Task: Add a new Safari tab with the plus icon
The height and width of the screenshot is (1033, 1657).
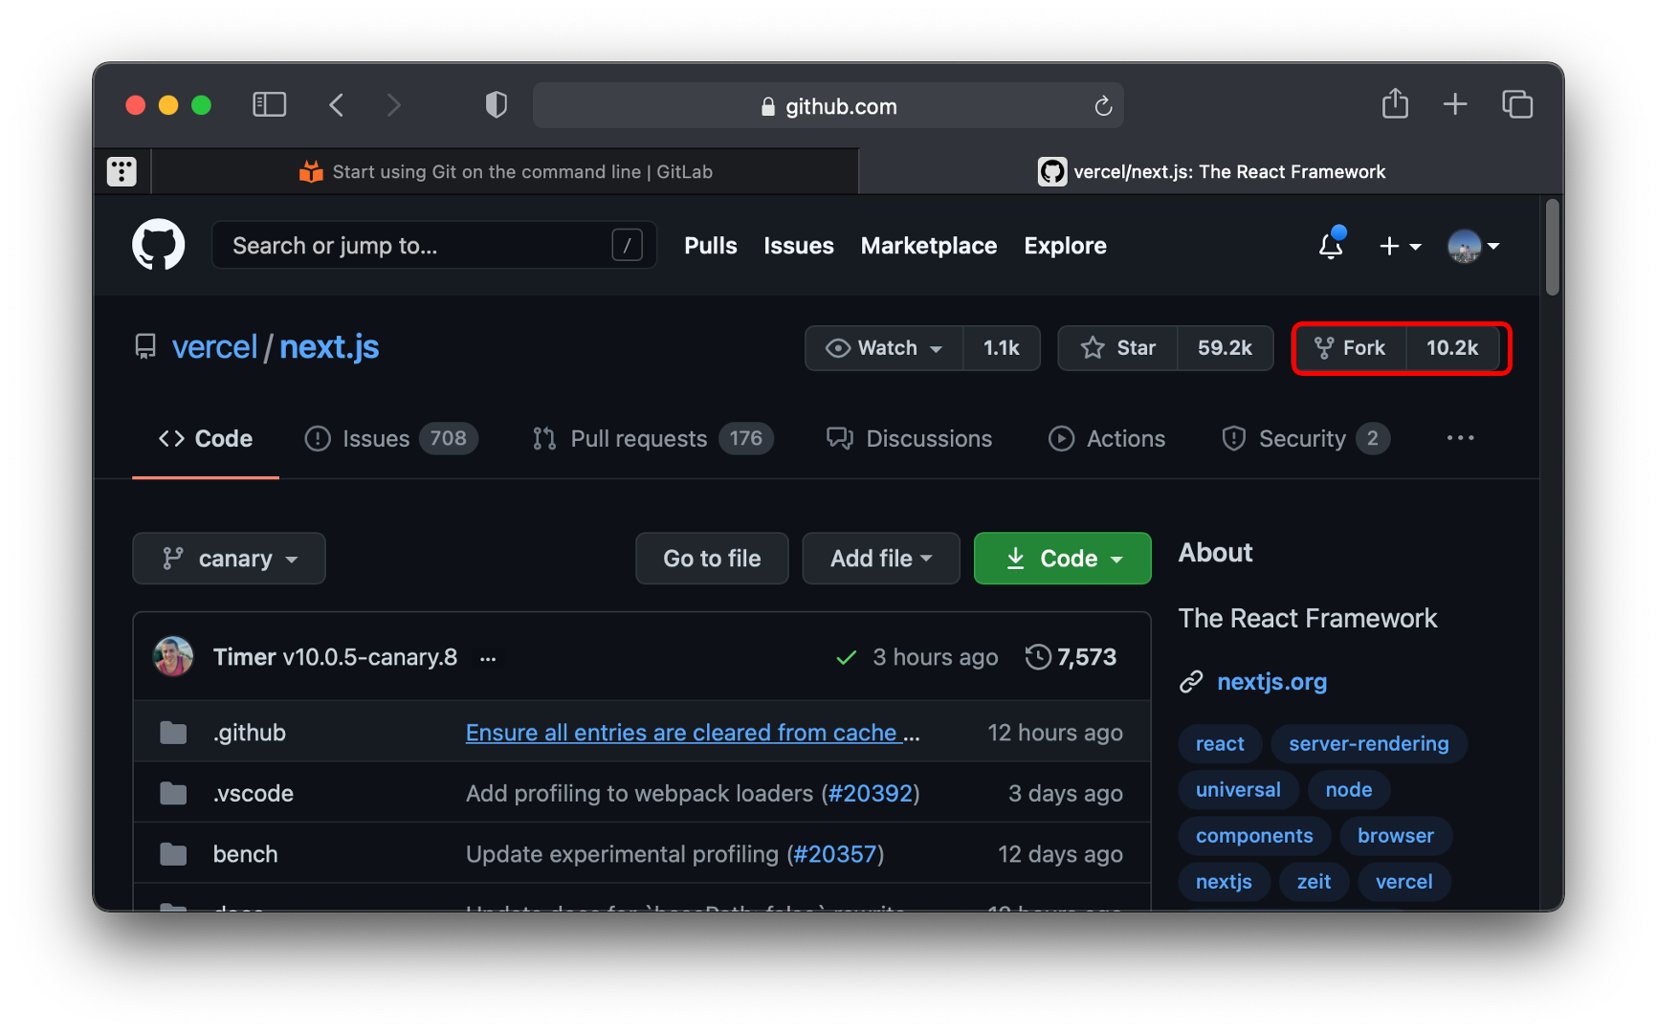Action: 1455,103
